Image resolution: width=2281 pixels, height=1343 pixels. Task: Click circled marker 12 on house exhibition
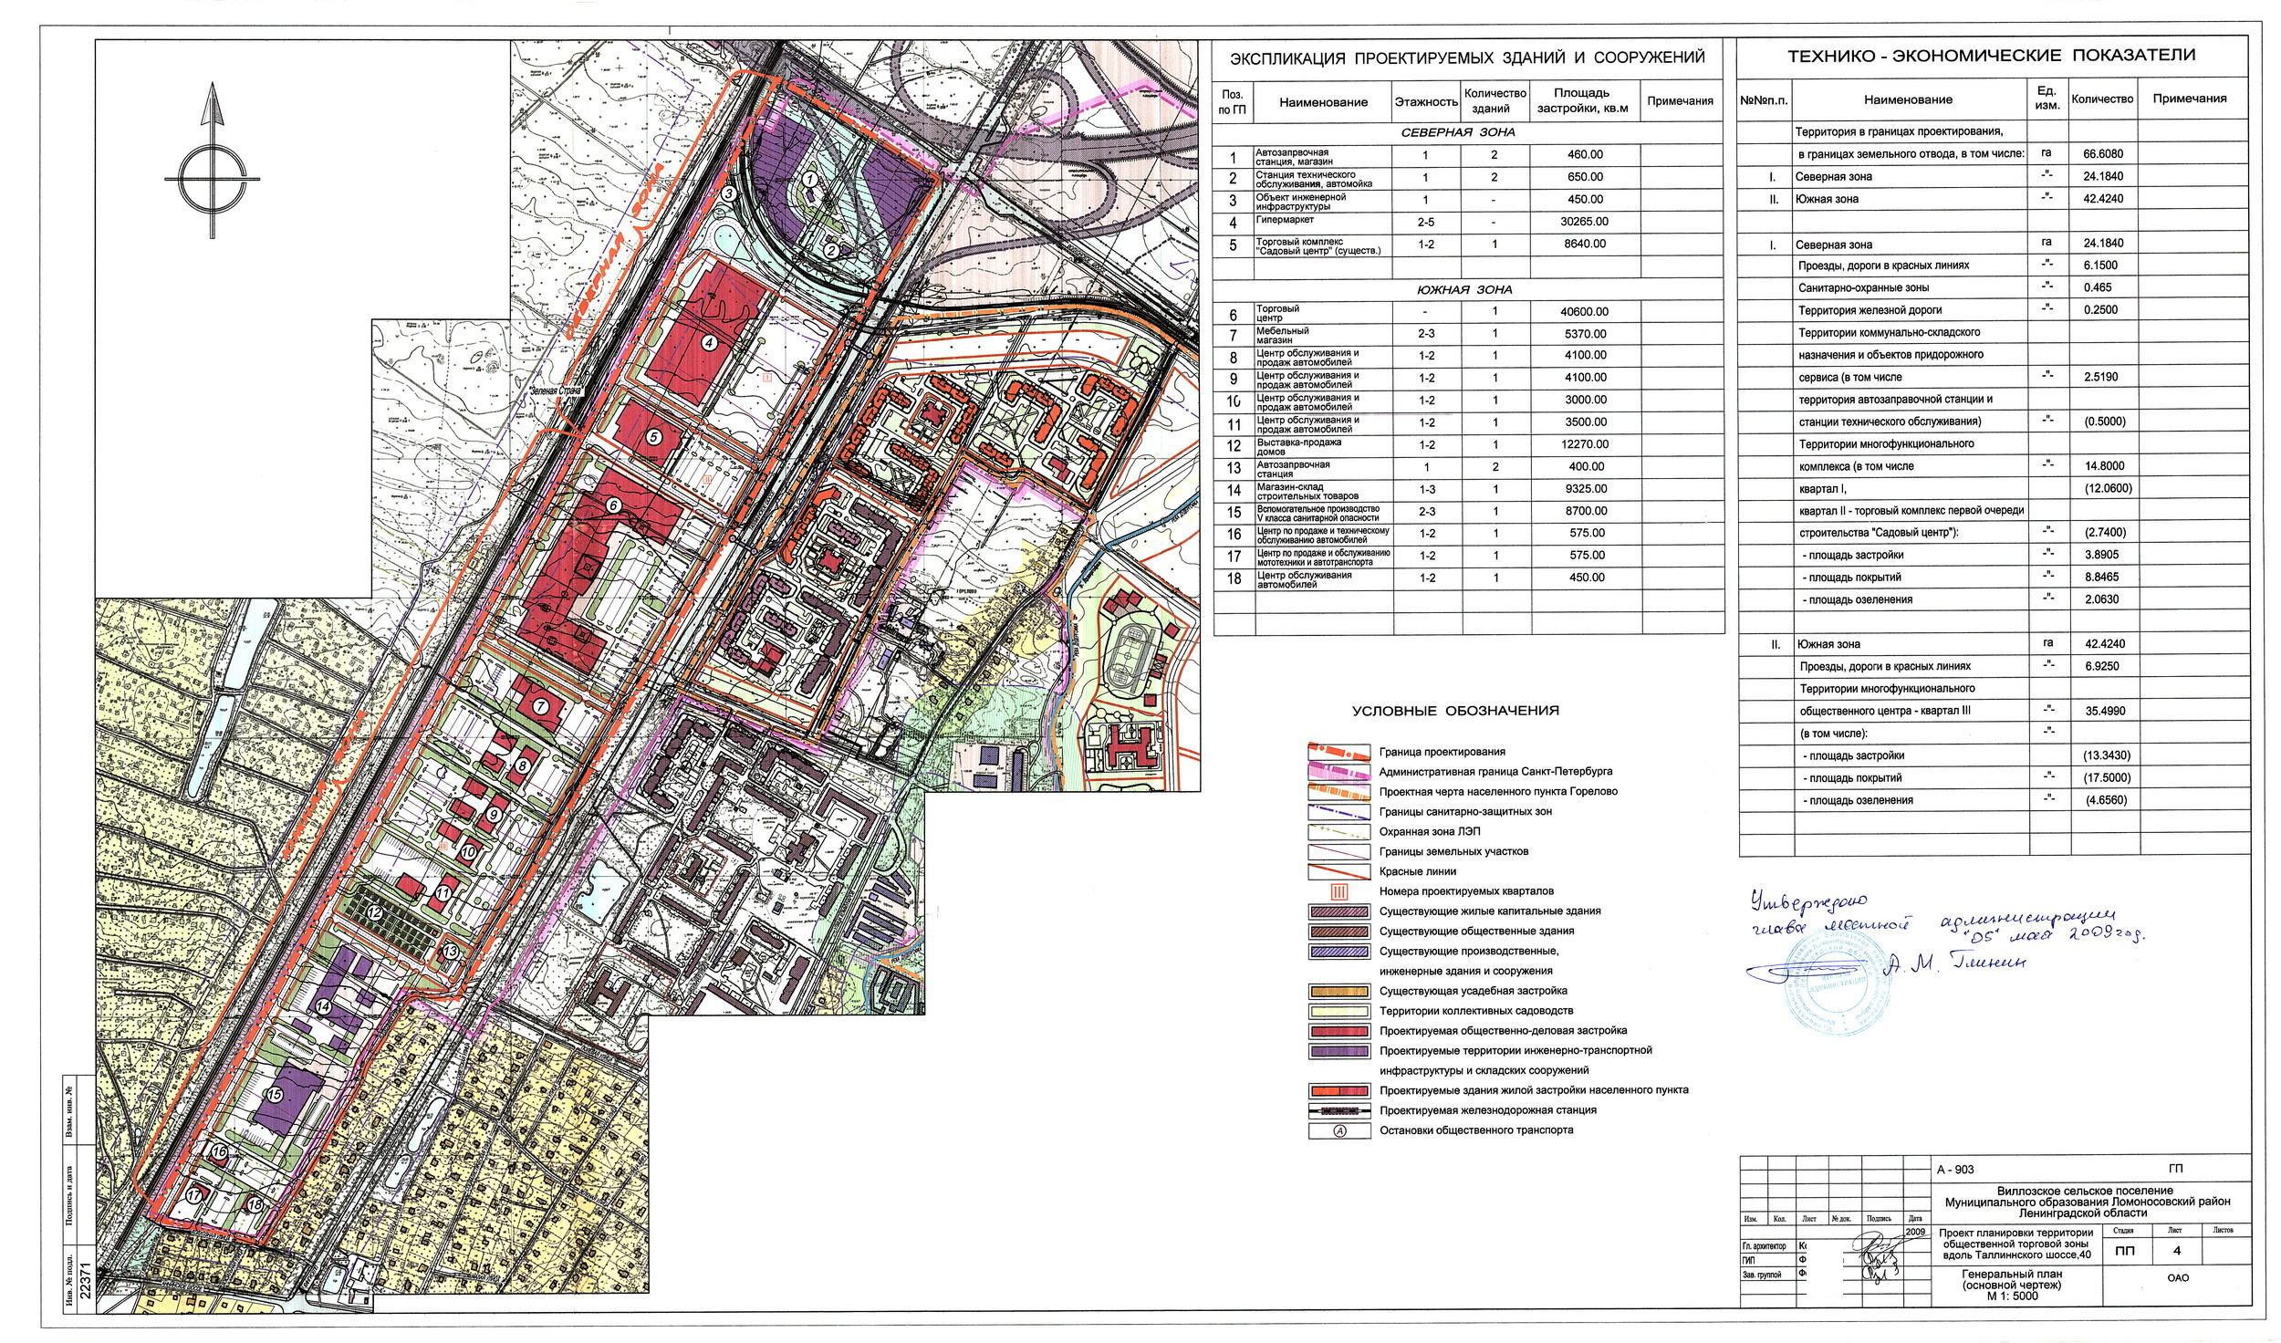point(374,911)
